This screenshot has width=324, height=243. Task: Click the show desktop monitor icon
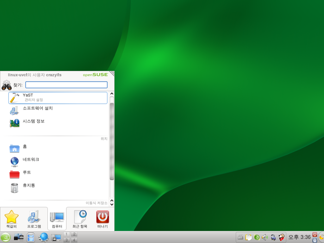pos(56,238)
